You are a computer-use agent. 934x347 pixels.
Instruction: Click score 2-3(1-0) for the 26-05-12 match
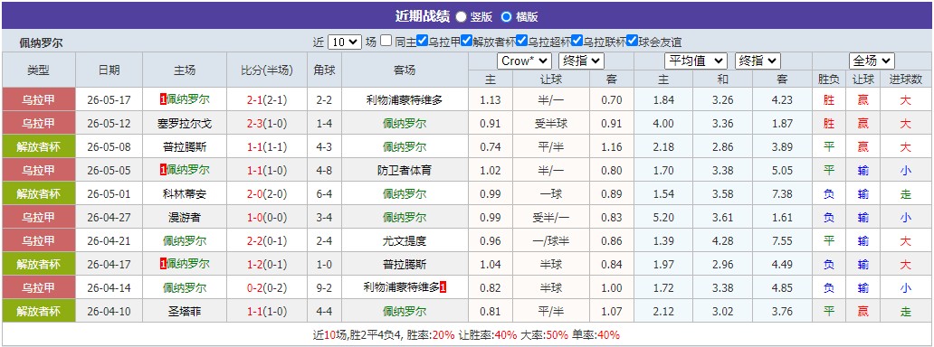point(267,124)
